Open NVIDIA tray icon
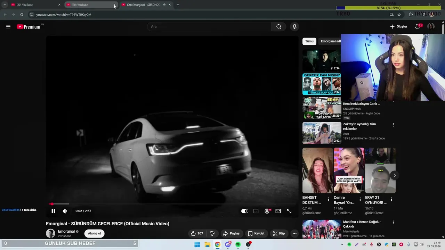The image size is (445, 250). tap(394, 244)
